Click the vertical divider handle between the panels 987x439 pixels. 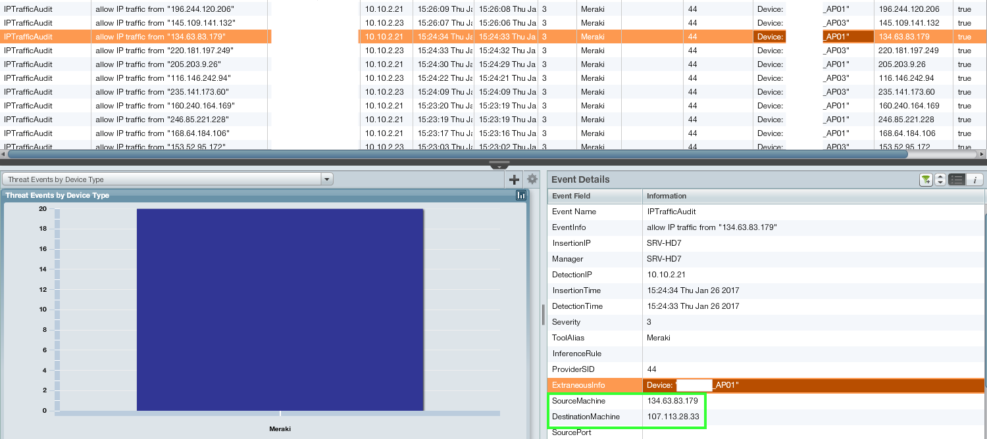click(544, 314)
